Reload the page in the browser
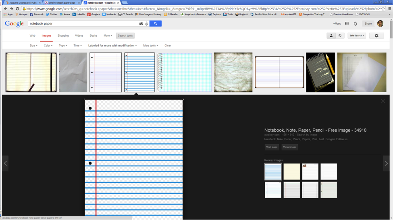Image resolution: width=393 pixels, height=220 pixels. click(x=17, y=9)
